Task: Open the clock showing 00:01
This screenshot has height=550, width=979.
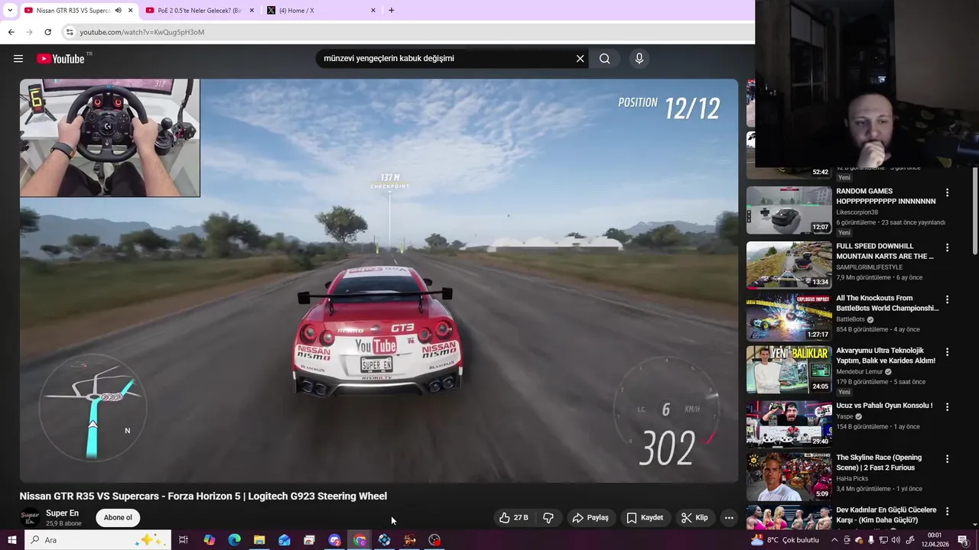Action: pos(934,540)
